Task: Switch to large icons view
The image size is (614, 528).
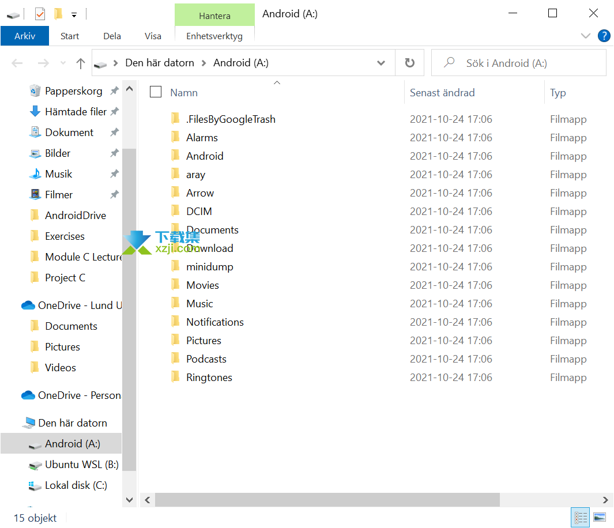Action: (x=600, y=517)
